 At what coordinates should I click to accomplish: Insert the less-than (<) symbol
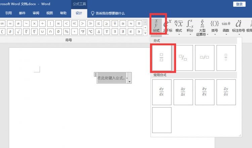point(67,24)
